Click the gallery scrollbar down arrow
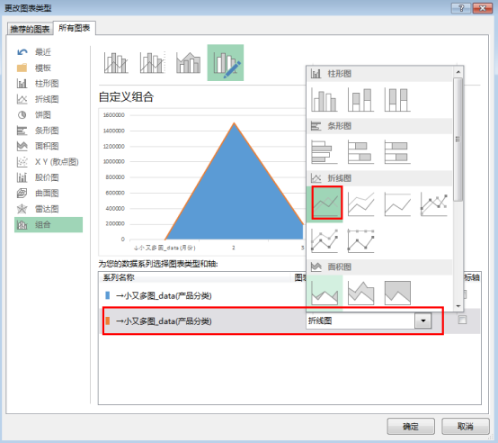 coord(458,306)
